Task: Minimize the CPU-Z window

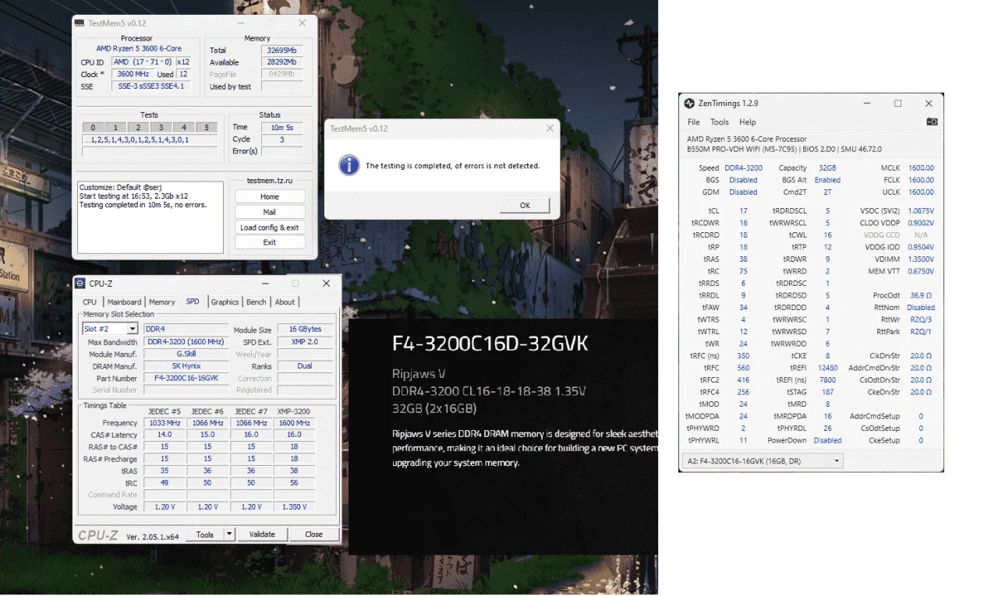Action: [x=266, y=284]
